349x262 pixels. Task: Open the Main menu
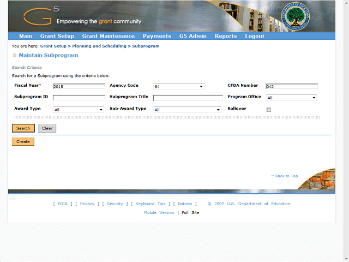26,36
